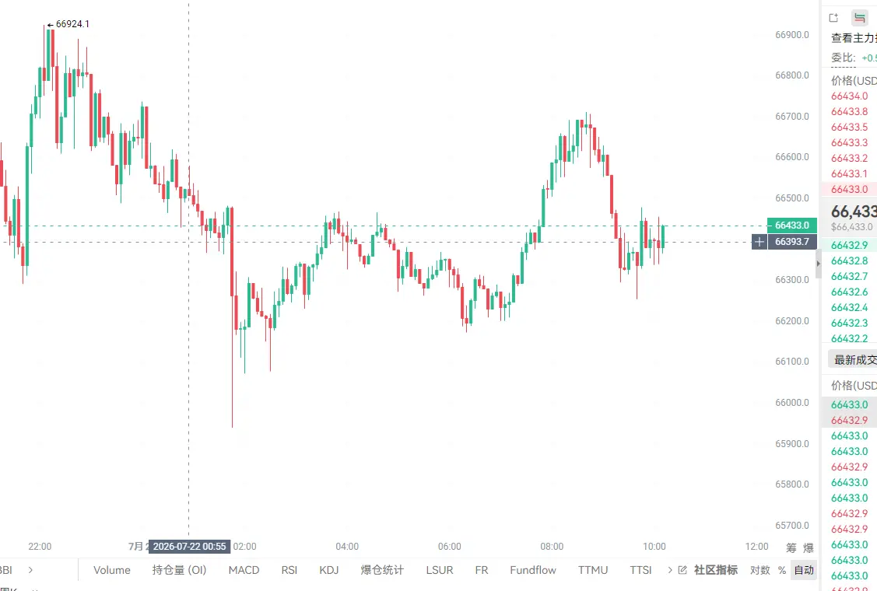This screenshot has width=877, height=591.
Task: Select the Volume indicator tab
Action: click(x=112, y=570)
